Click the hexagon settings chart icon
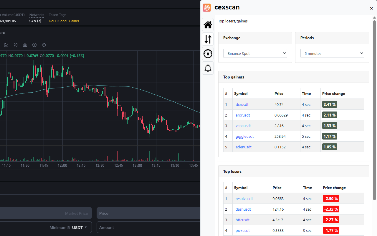The height and width of the screenshot is (236, 377). [x=44, y=45]
